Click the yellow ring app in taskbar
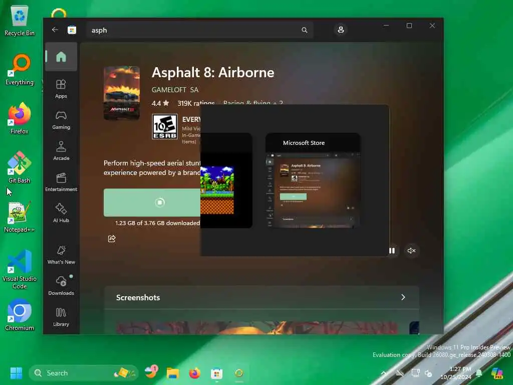 239,373
